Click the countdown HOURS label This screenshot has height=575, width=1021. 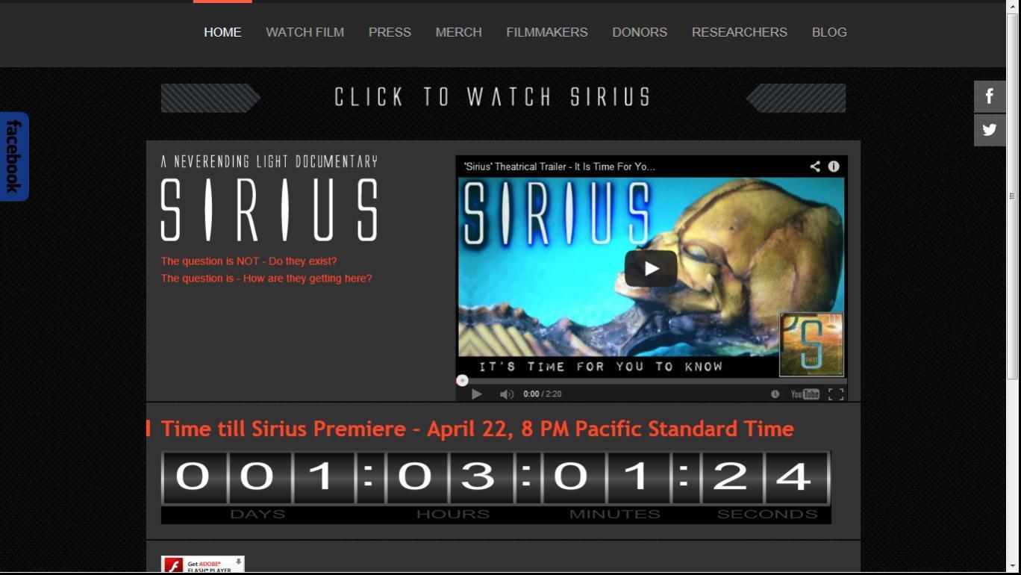tap(453, 514)
